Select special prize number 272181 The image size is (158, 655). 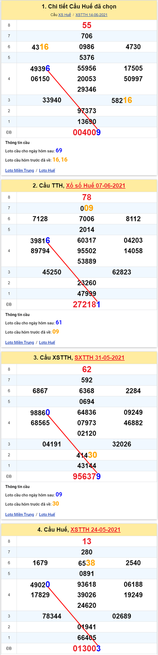pyautogui.click(x=87, y=304)
